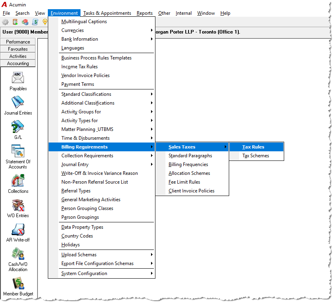Click the Accounting sidebar button
Viewport: 334px width, 303px height.
pyautogui.click(x=18, y=63)
